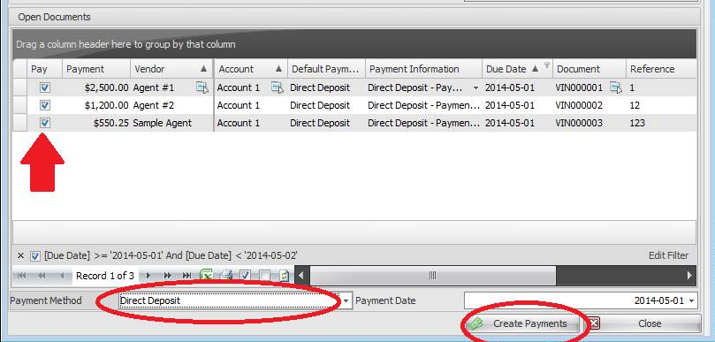Sort by the Due Date column header
The image size is (715, 342).
point(517,69)
